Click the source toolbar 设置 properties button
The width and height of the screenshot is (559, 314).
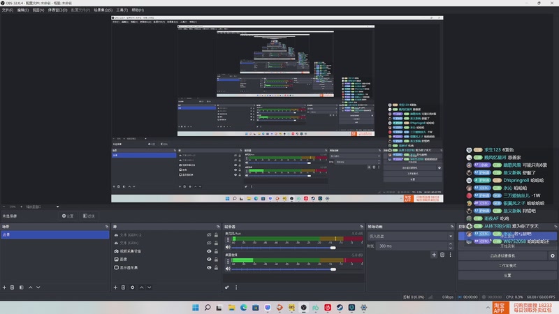(x=67, y=216)
